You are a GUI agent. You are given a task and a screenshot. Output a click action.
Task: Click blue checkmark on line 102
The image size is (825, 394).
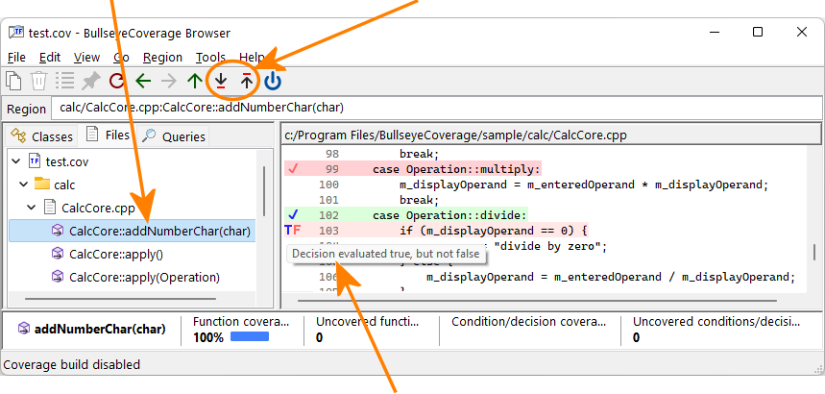[x=294, y=214]
